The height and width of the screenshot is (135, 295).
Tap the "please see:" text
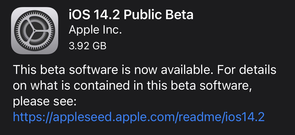click(x=44, y=101)
